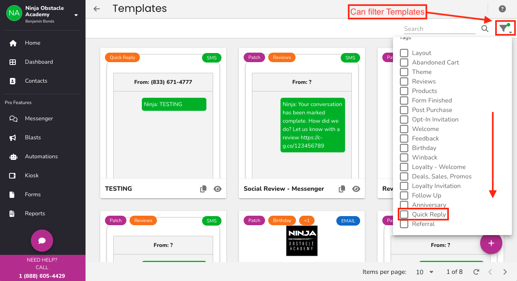
Task: Preview the TESTING template with the eye icon
Action: [x=217, y=189]
